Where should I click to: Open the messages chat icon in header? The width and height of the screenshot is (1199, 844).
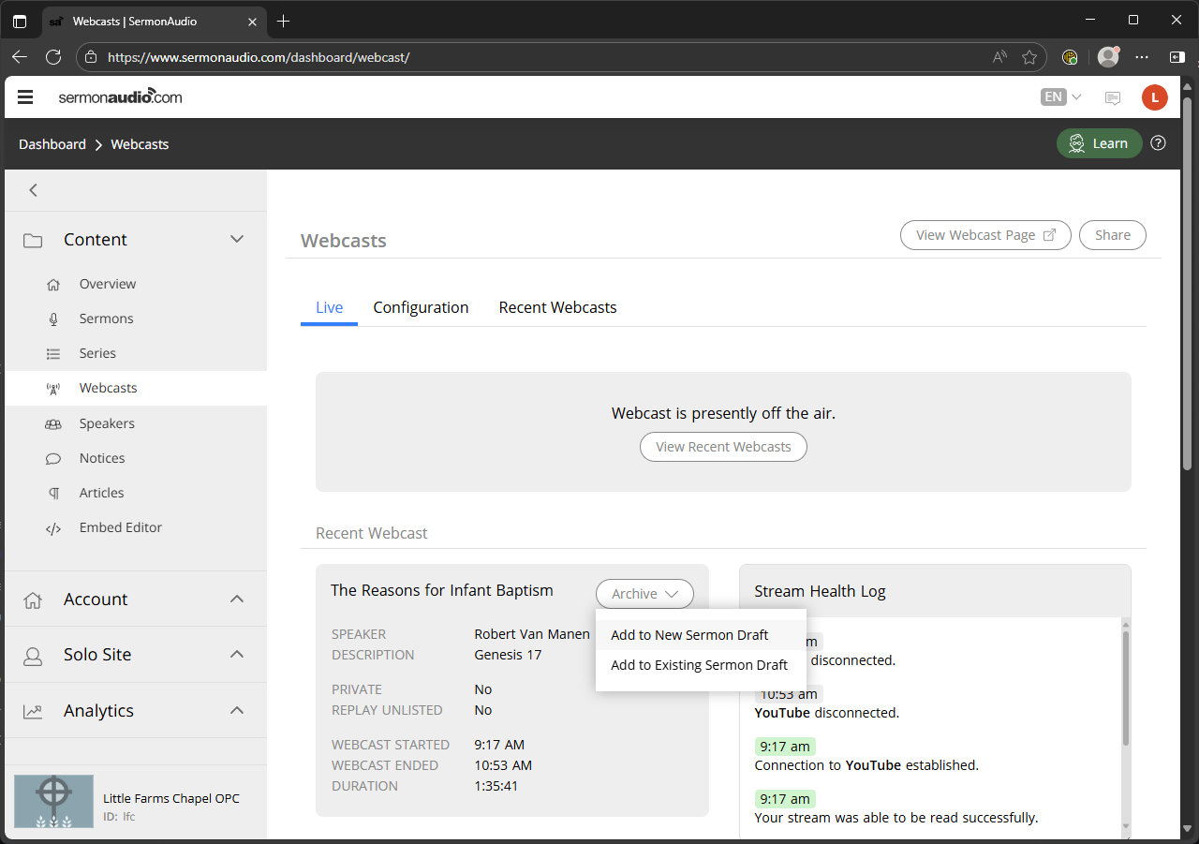pos(1113,97)
